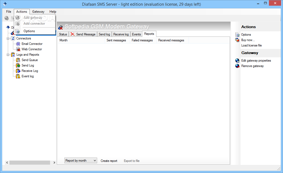Select Event log tree item
Screen dimensions: 283x173
pos(28,76)
